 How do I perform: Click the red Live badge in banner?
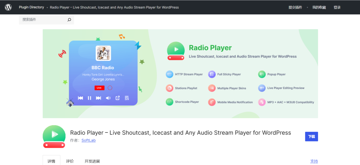coord(99,88)
